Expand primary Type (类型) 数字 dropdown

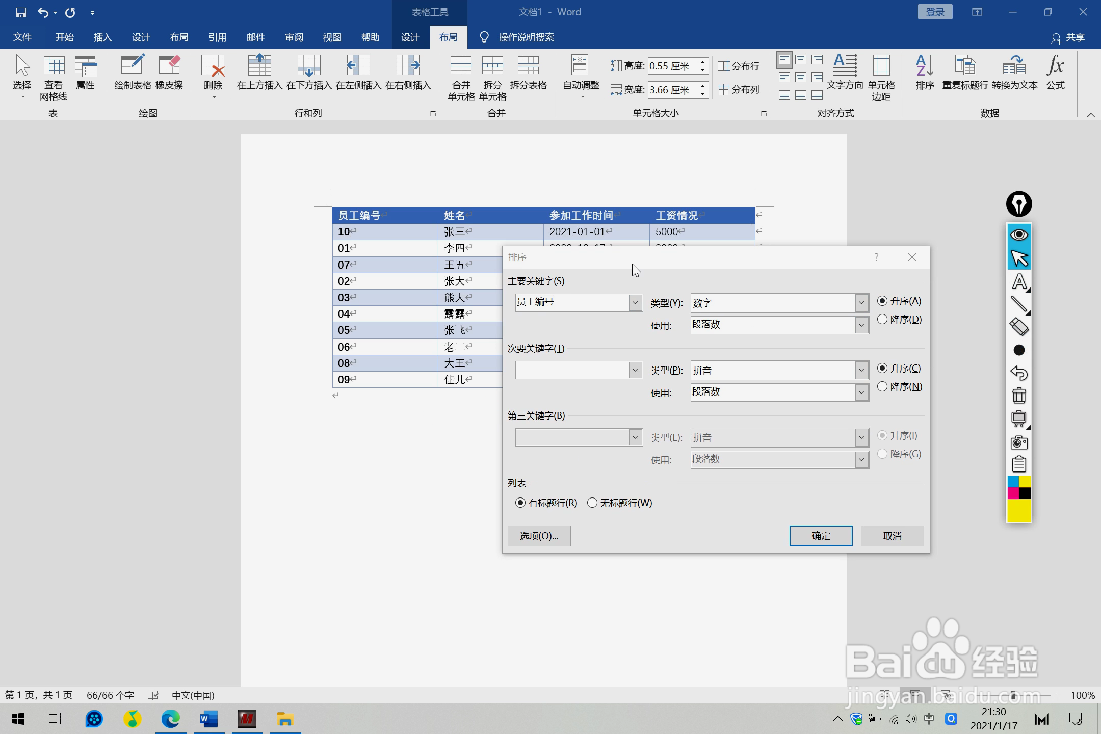[x=861, y=303]
